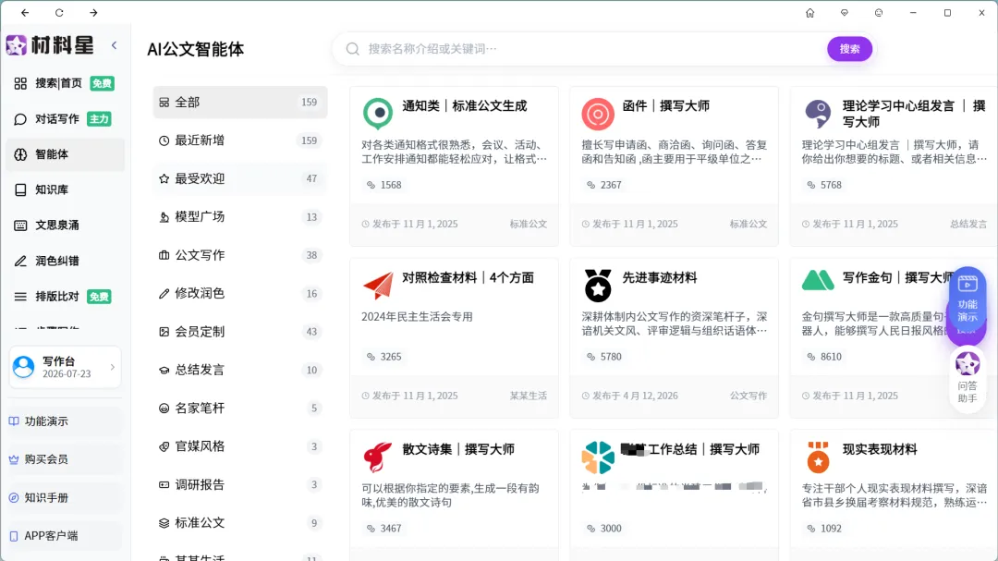
Task: Open 购买会员 in the sidebar
Action: (x=65, y=459)
